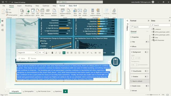
Task: Toggle the Visual border switch
Action: tap(146, 71)
